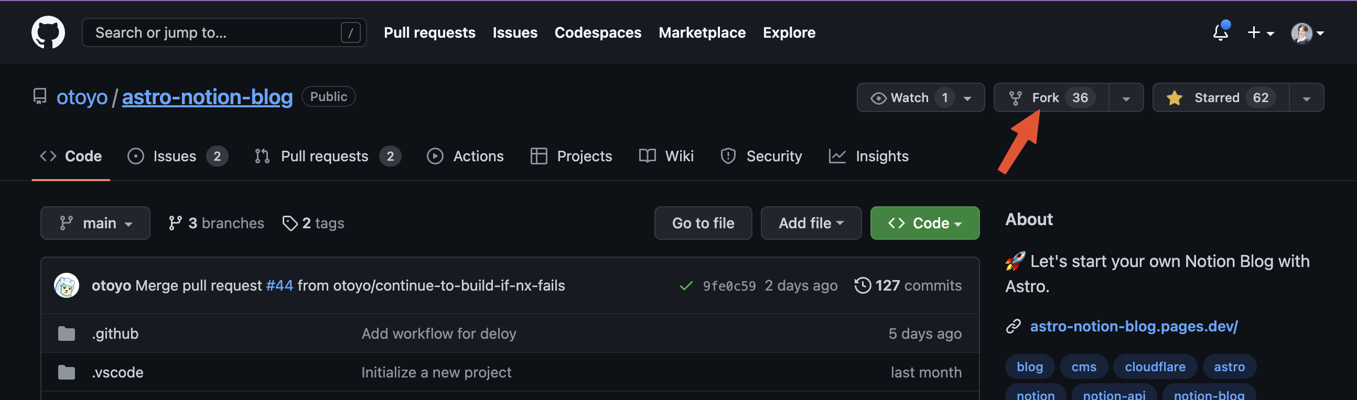Open the user avatar menu
1357x400 pixels.
1307,33
